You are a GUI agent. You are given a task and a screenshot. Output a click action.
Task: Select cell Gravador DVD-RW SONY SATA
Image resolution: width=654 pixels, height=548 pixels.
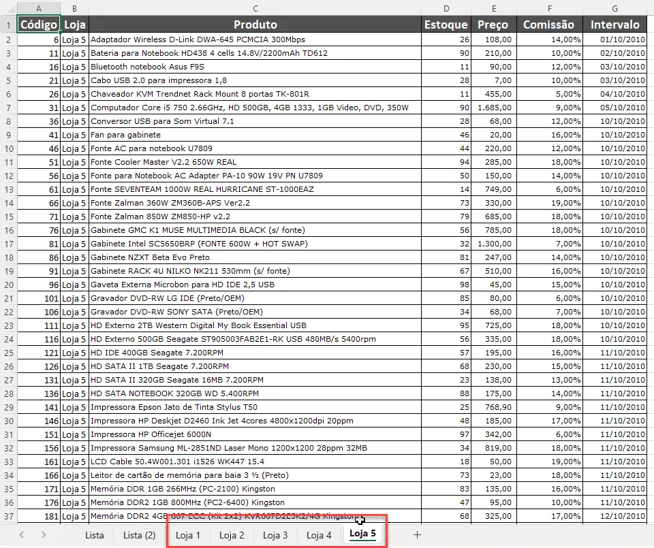tap(255, 312)
